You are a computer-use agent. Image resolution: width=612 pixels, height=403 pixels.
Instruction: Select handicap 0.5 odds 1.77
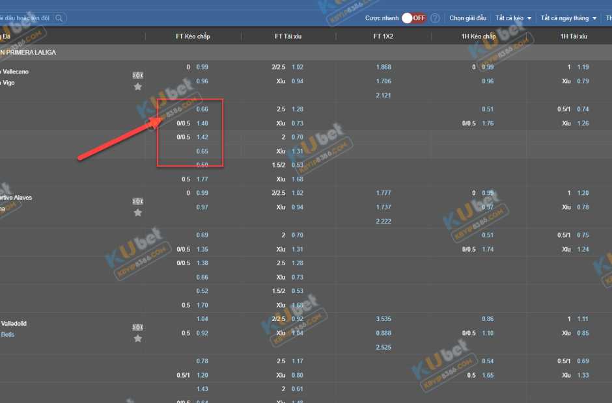click(202, 179)
